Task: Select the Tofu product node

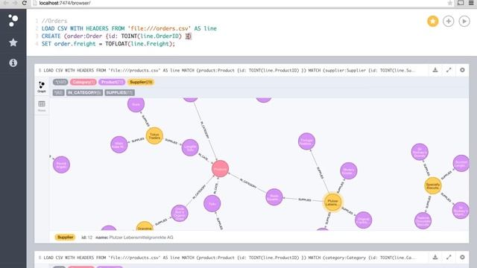Action: coord(212,203)
